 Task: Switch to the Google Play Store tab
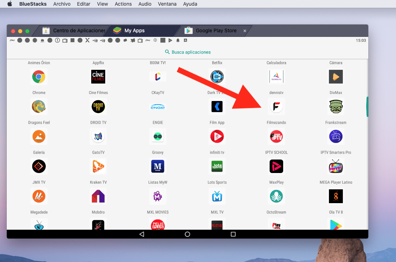click(216, 31)
